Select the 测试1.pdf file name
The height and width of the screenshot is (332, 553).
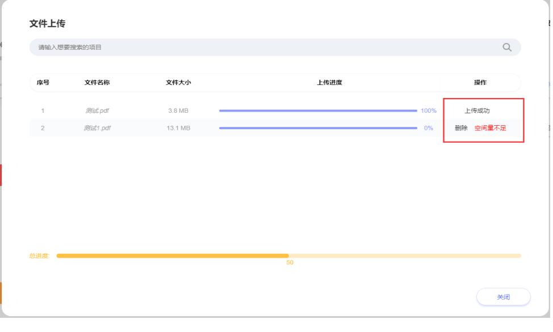click(97, 128)
